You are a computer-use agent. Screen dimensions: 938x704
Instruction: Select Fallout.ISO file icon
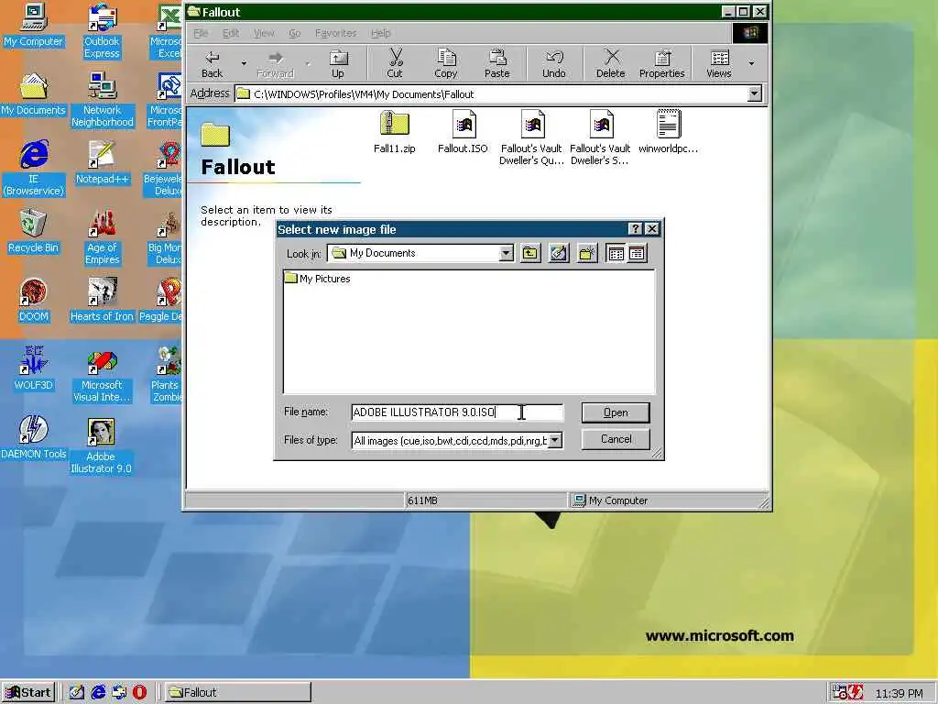(x=463, y=132)
